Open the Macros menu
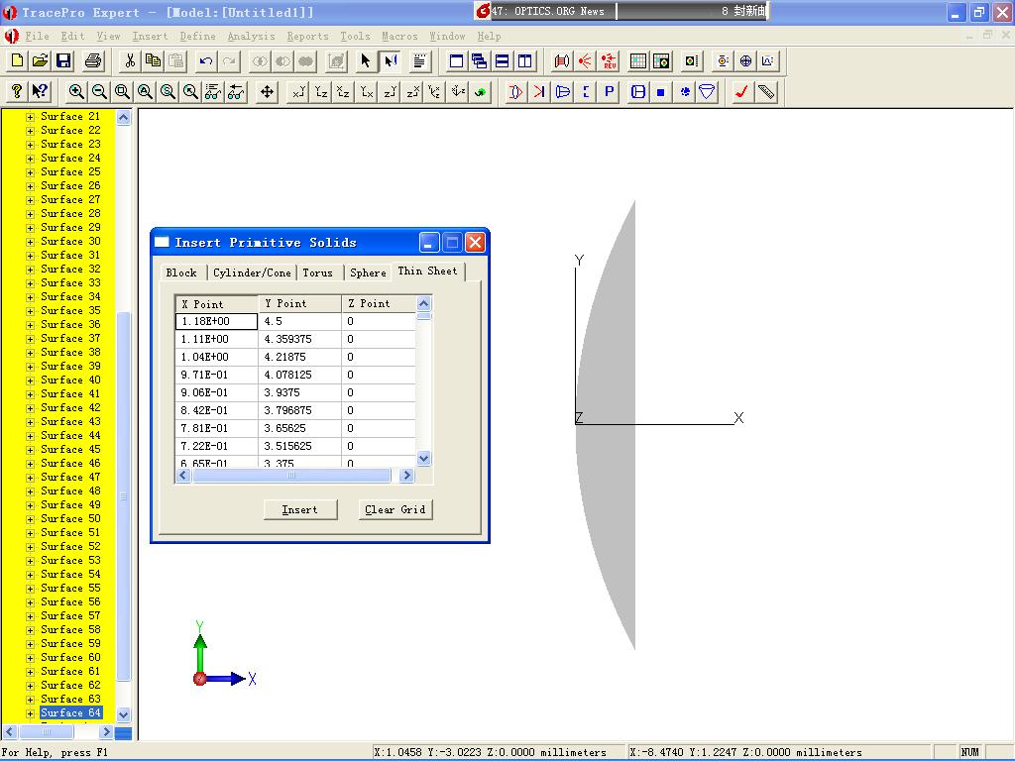 click(399, 37)
